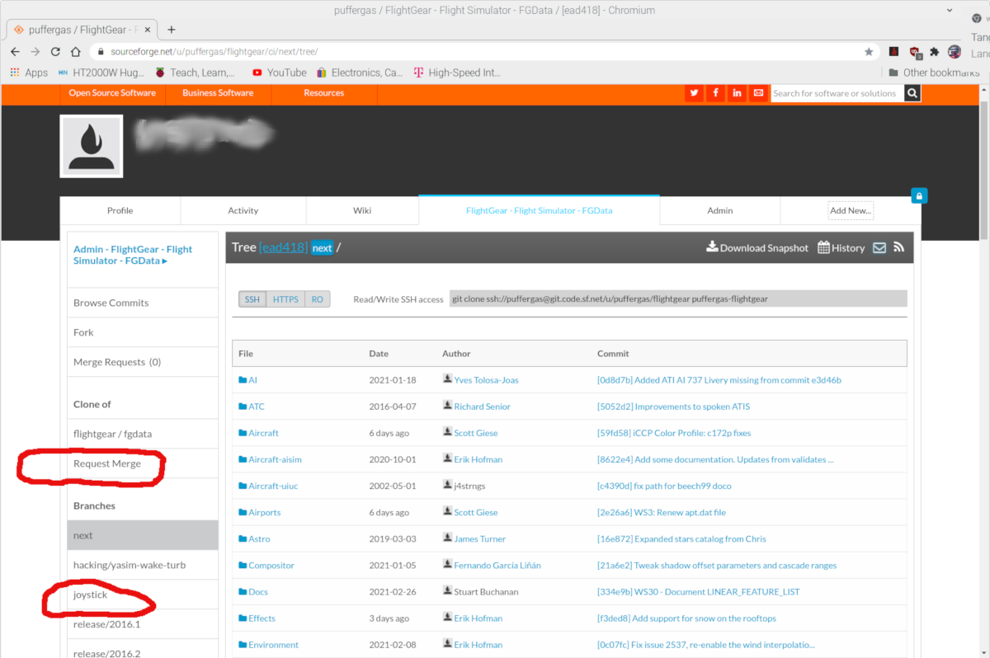
Task: Open the Aircraft-aisim folder
Action: (270, 459)
